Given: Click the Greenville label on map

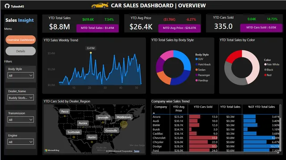Looking at the screenshot, I should click(111, 130).
